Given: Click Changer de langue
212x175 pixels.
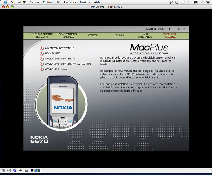Looking at the screenshot, I should tap(154, 29).
